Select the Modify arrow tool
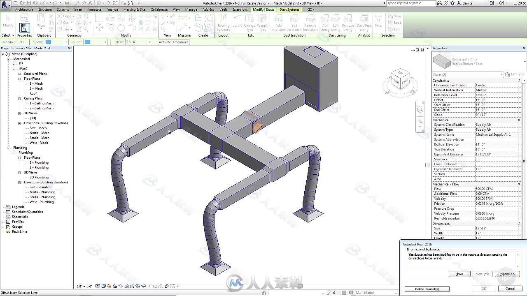 click(8, 21)
